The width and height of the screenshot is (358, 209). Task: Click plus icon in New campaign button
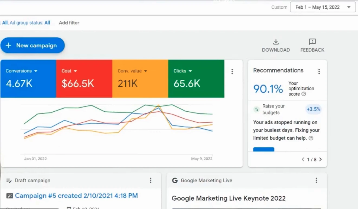8,45
